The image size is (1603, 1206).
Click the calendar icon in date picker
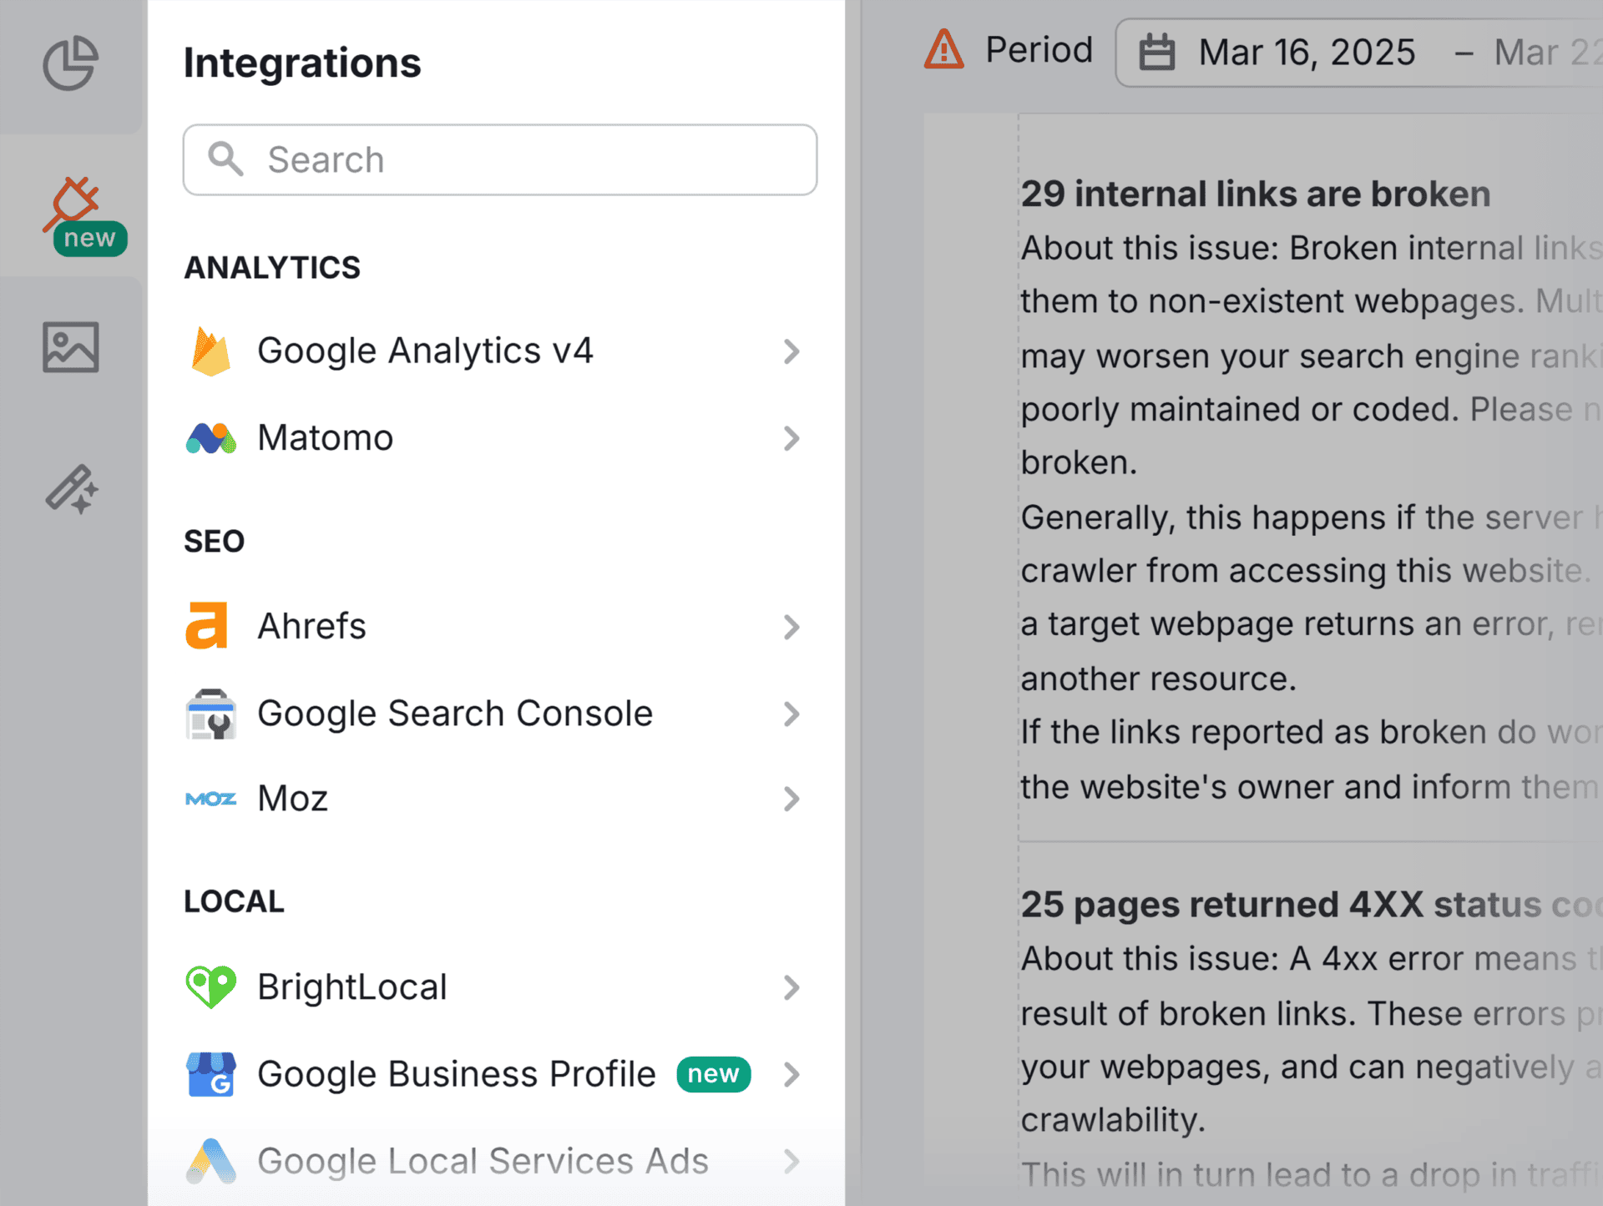coord(1157,52)
